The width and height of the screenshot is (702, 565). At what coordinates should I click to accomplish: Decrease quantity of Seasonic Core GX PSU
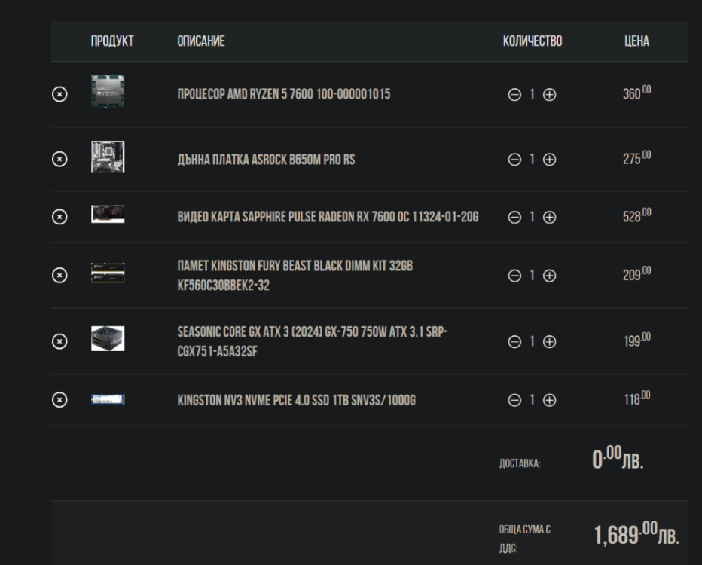tap(514, 342)
